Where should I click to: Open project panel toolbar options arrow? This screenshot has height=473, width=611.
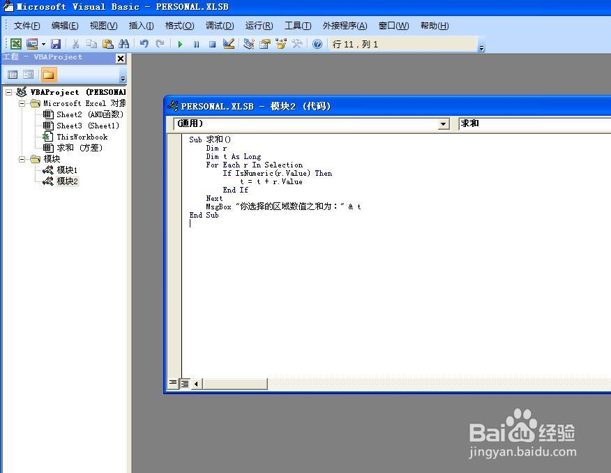pyautogui.click(x=123, y=78)
